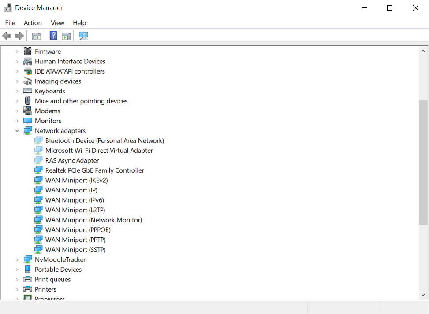This screenshot has width=429, height=314.
Task: Select Microsoft Wi-Fi Direct Virtual Adapter
Action: pos(99,151)
